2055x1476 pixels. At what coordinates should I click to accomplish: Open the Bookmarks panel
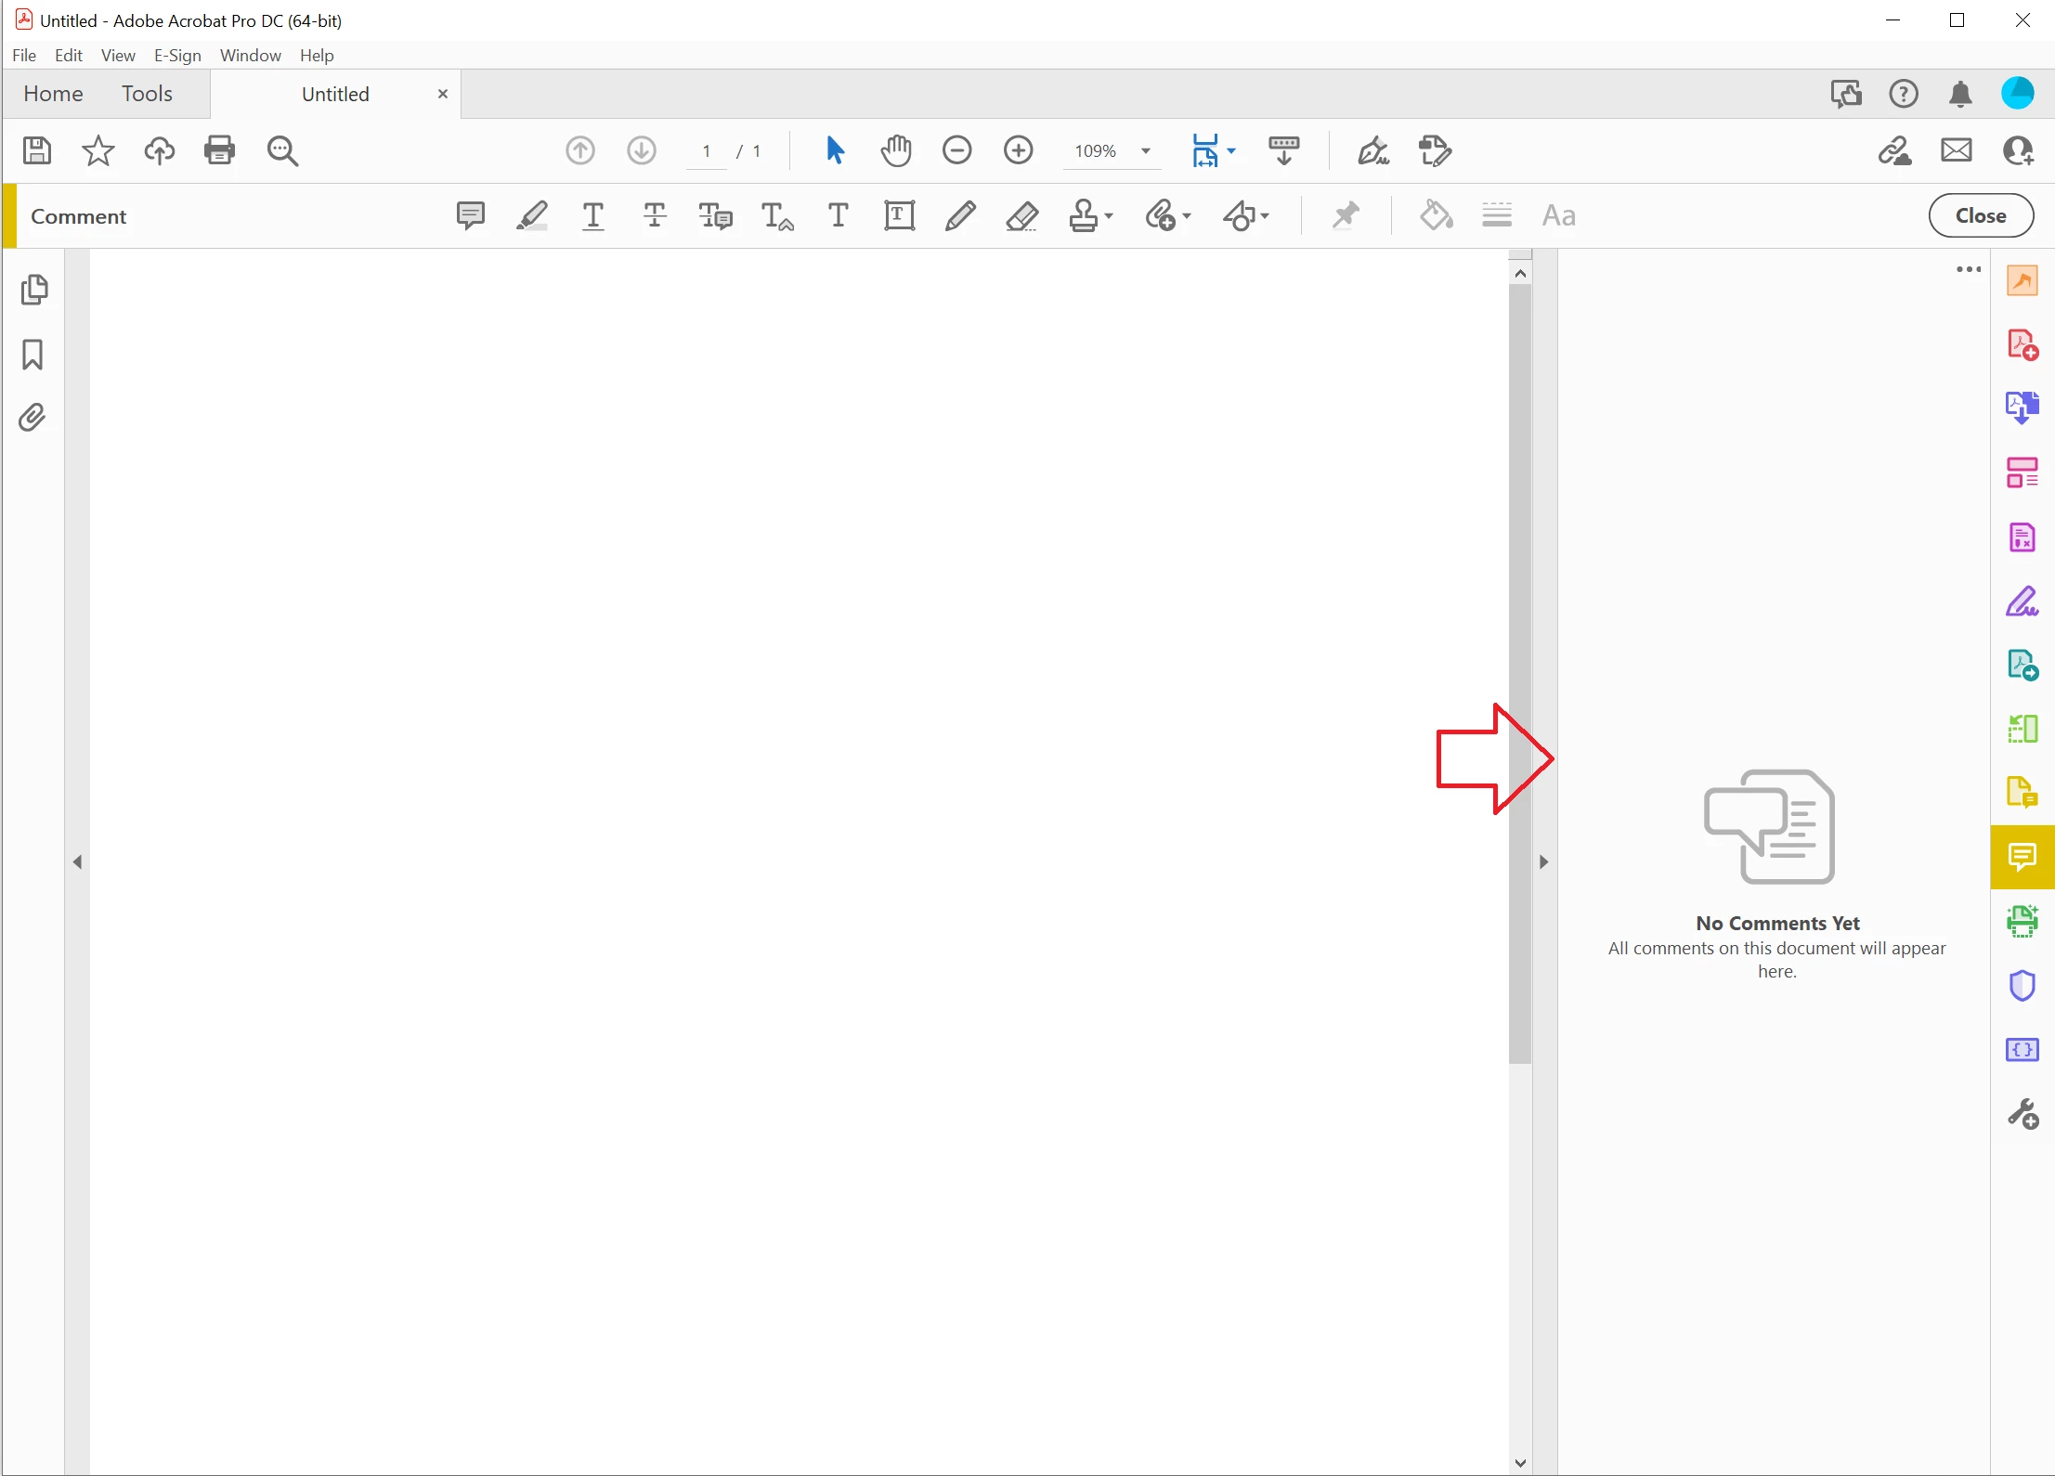click(33, 355)
